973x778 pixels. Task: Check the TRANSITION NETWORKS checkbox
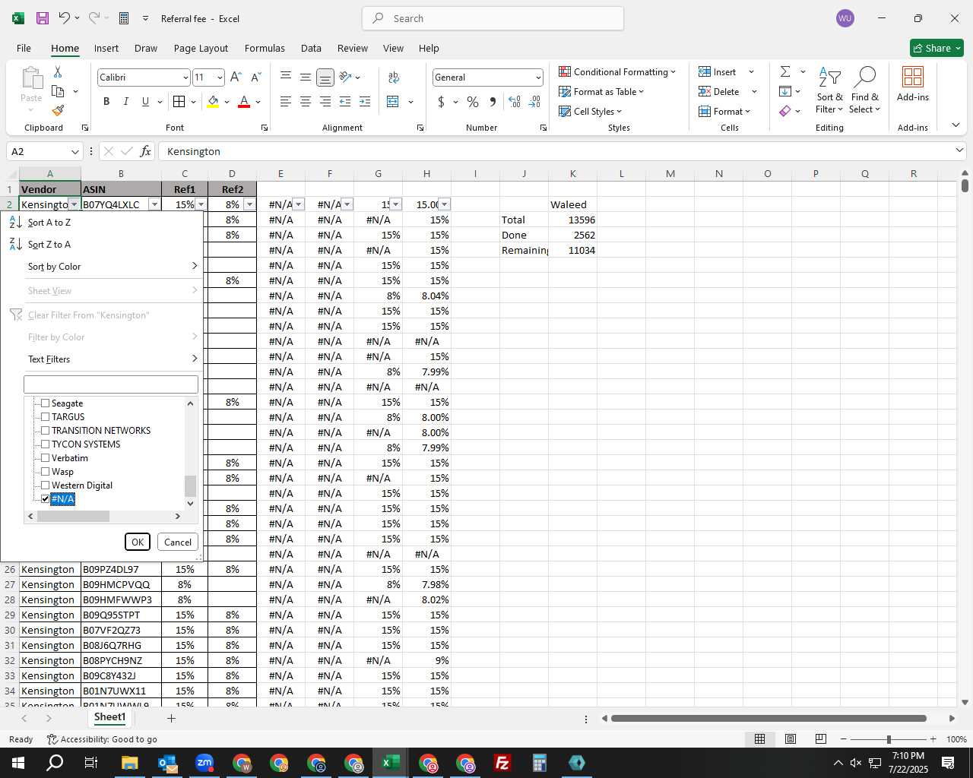coord(45,431)
